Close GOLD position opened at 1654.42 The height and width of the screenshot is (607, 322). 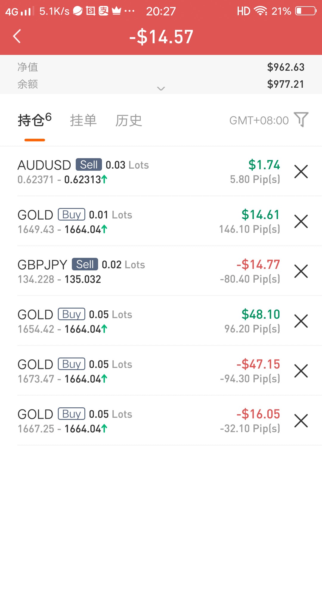pos(301,321)
